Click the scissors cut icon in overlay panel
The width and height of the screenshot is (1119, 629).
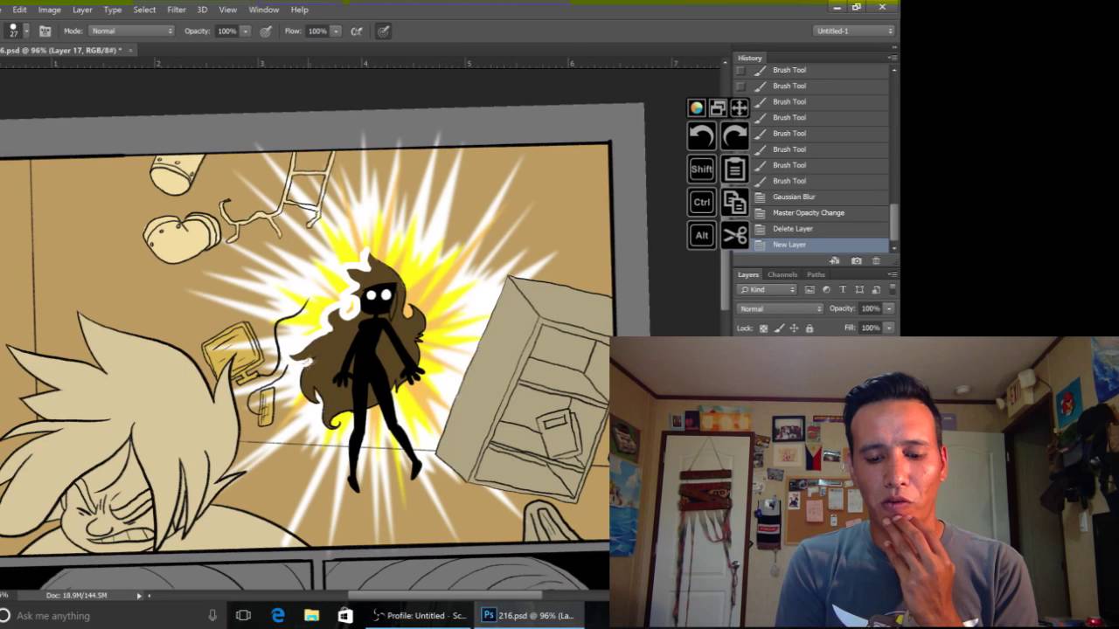(735, 235)
